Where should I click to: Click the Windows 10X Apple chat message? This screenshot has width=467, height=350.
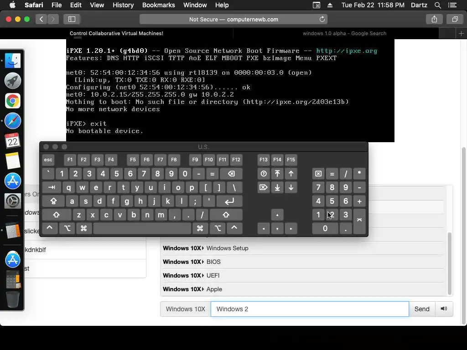303,289
